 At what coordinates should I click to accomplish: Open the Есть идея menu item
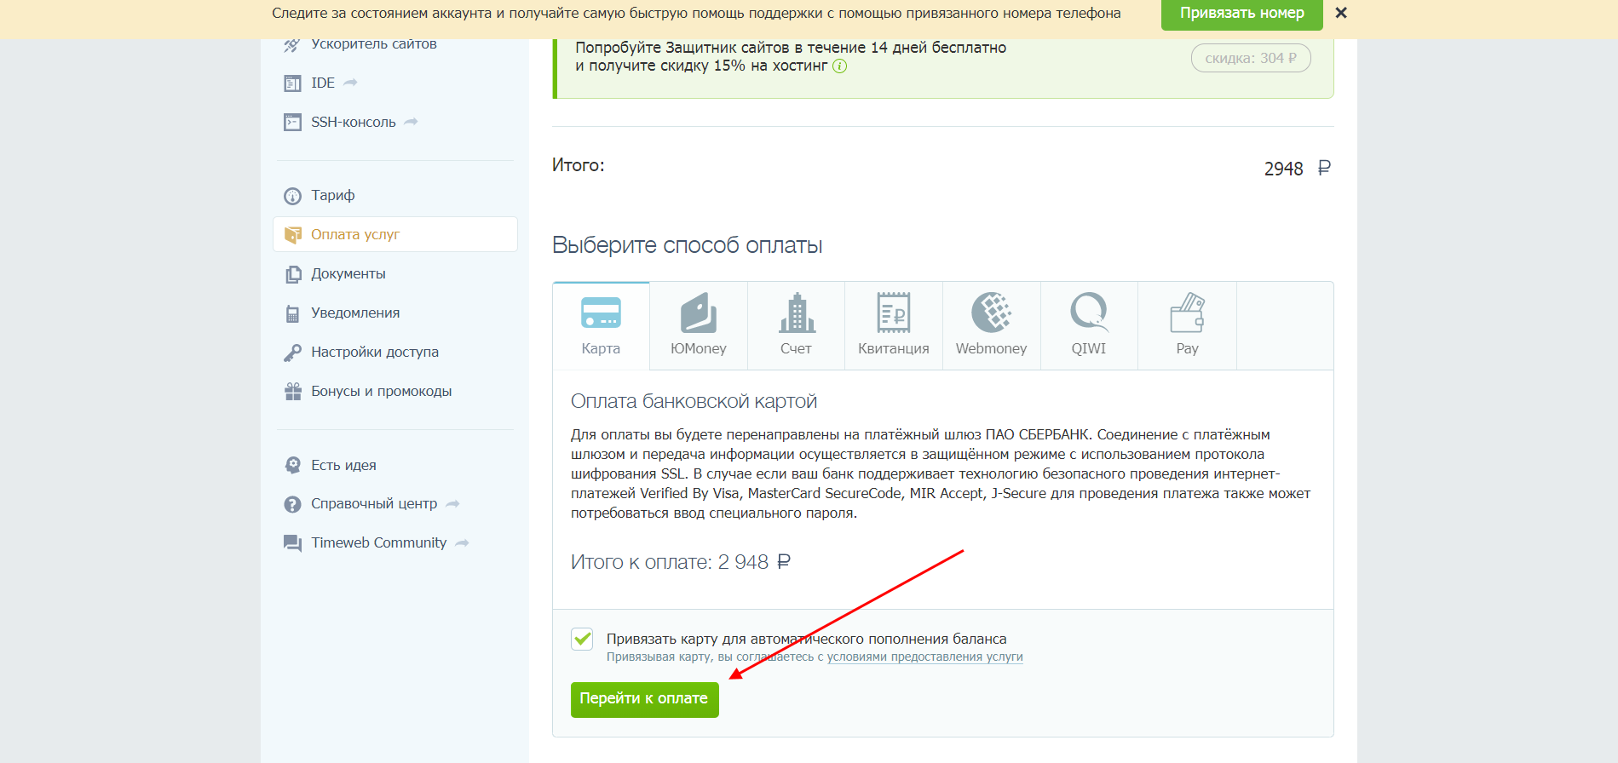pos(343,465)
